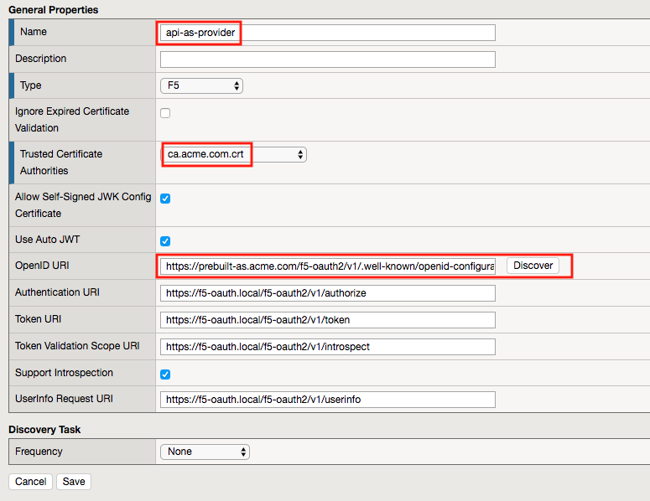This screenshot has height=501, width=650.
Task: Click the Frequency label
Action: coord(39,452)
